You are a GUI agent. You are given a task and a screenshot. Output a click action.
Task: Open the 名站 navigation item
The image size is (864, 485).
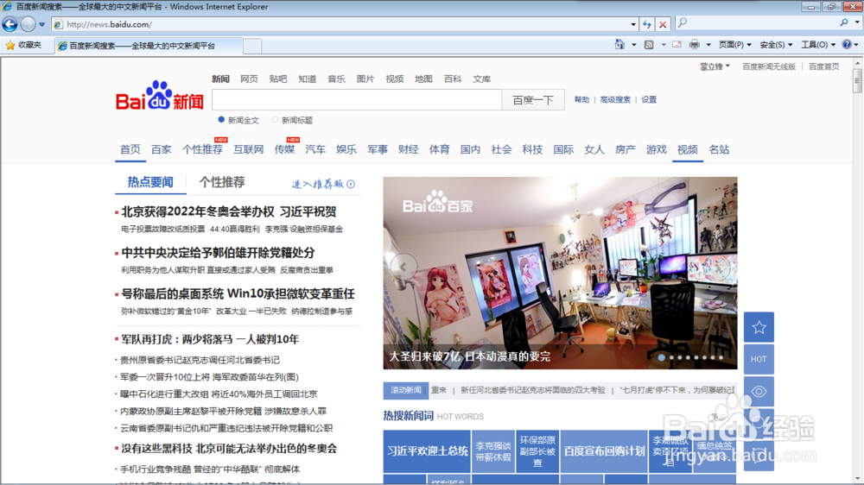719,149
